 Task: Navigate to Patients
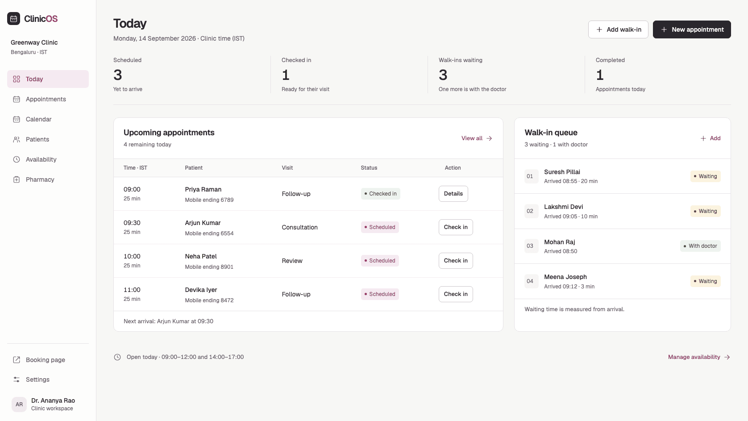48,139
